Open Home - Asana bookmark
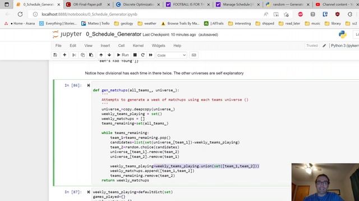 [20, 23]
